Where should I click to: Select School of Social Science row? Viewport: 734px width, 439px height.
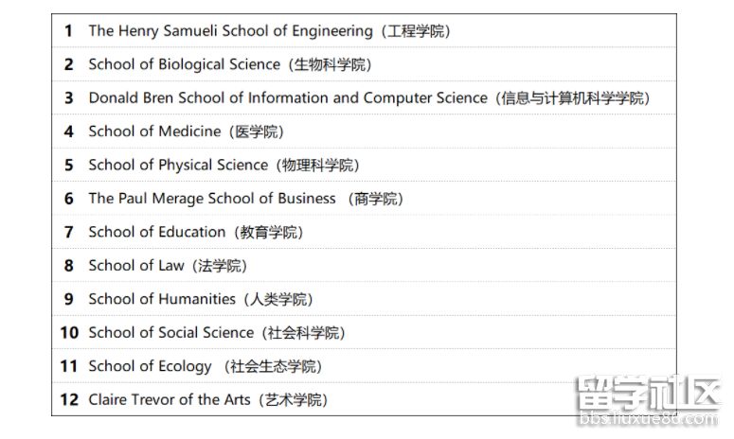[x=364, y=332]
